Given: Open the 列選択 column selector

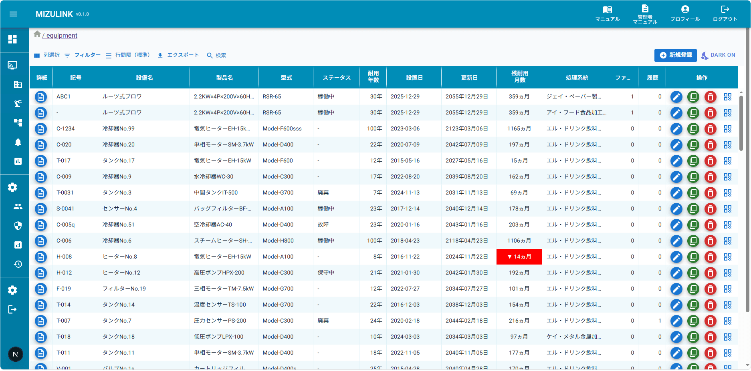Looking at the screenshot, I should tap(47, 55).
